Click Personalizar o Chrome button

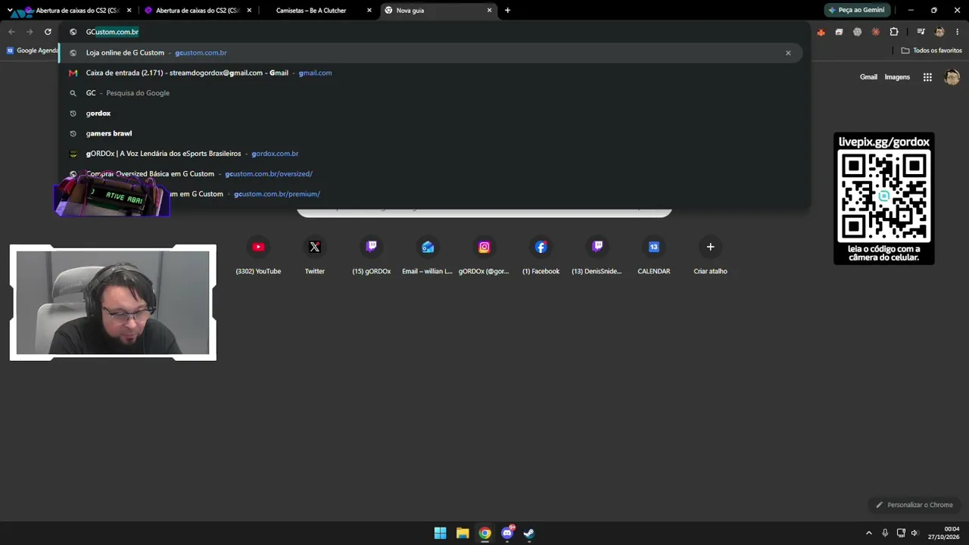(914, 505)
